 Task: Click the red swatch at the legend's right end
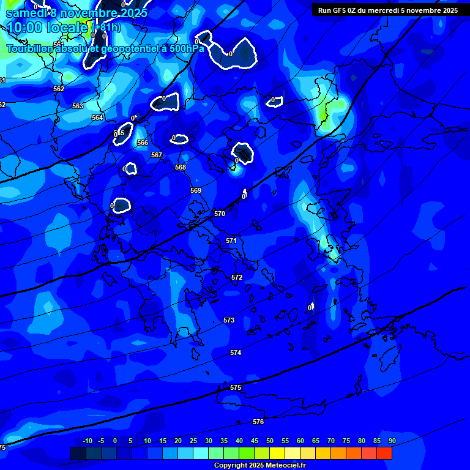coord(384,453)
